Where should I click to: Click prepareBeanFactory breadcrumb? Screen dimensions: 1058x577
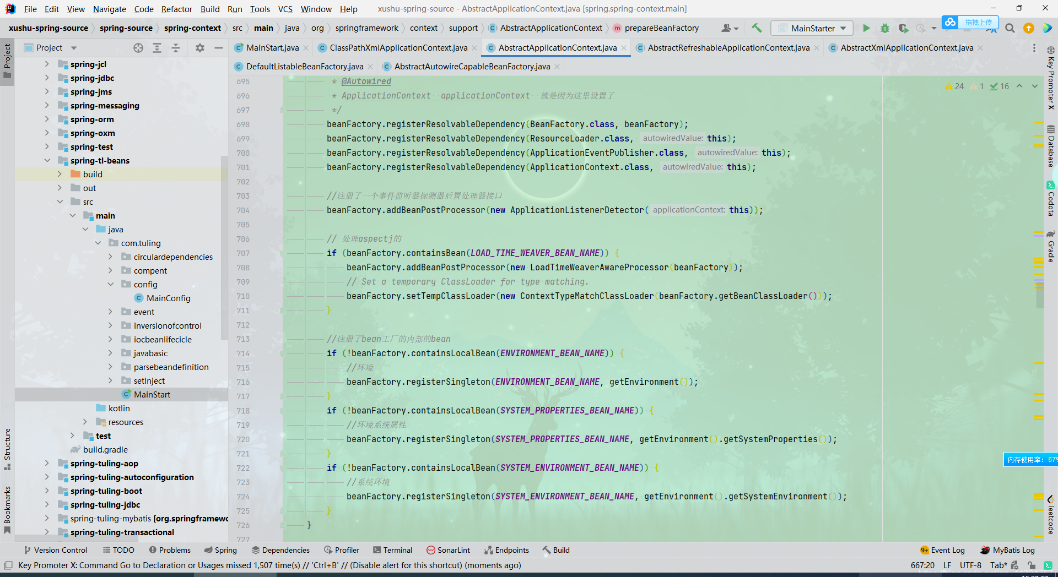[x=661, y=28]
